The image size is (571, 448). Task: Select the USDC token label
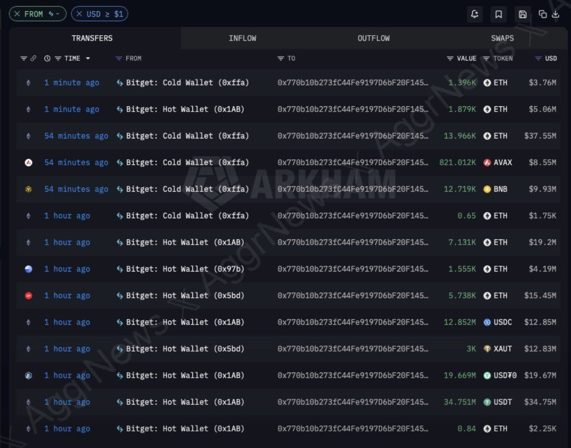[503, 322]
